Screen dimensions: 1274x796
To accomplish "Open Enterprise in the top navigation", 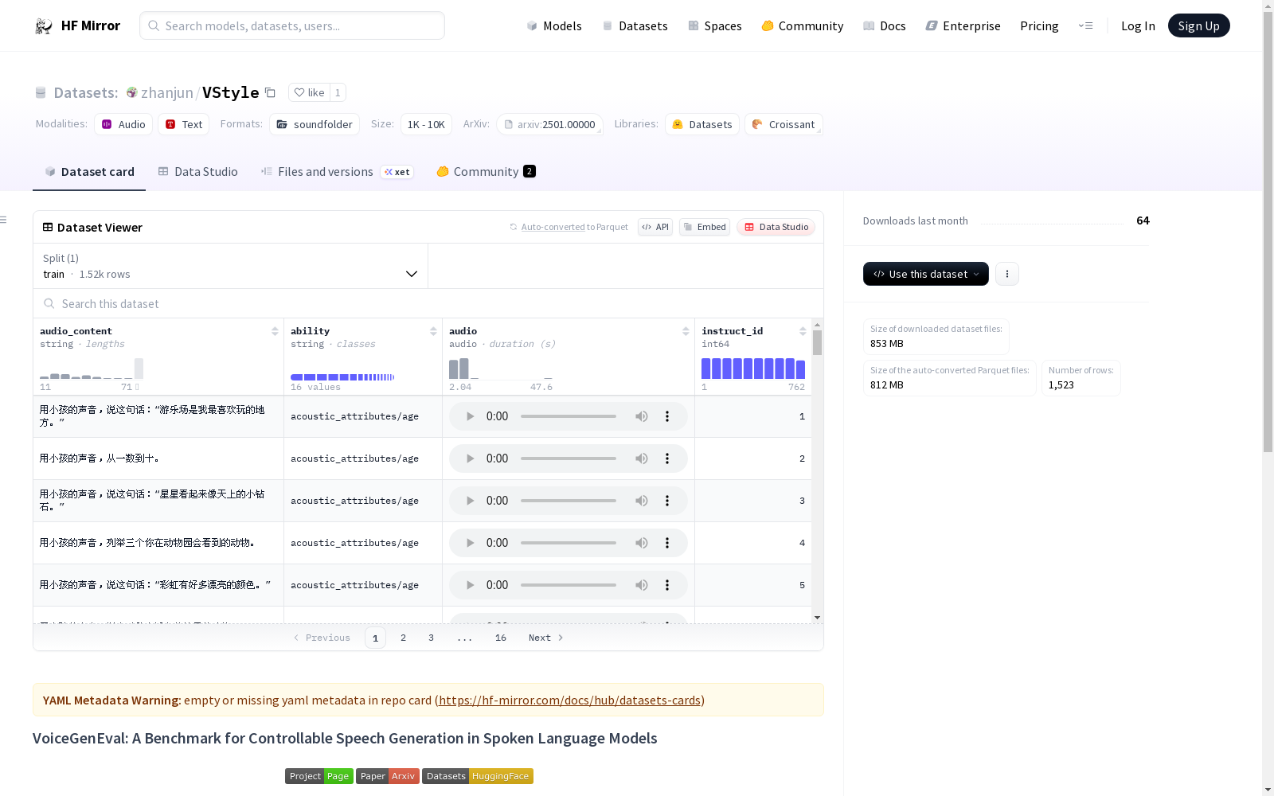I will pos(963,26).
